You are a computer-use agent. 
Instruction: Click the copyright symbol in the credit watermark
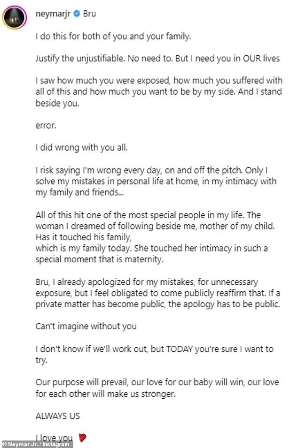click(4, 444)
